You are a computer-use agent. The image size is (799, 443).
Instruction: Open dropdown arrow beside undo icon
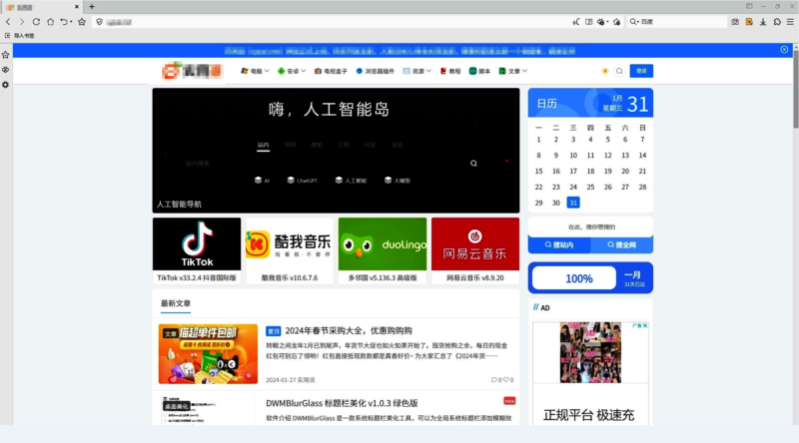[71, 22]
